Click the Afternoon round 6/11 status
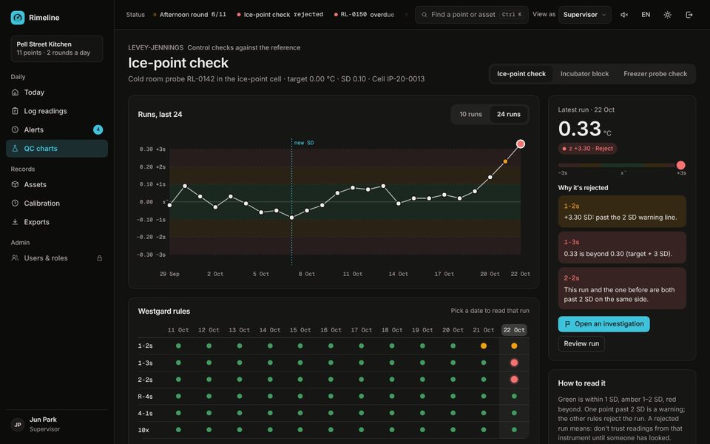Image resolution: width=710 pixels, height=444 pixels. [x=190, y=15]
